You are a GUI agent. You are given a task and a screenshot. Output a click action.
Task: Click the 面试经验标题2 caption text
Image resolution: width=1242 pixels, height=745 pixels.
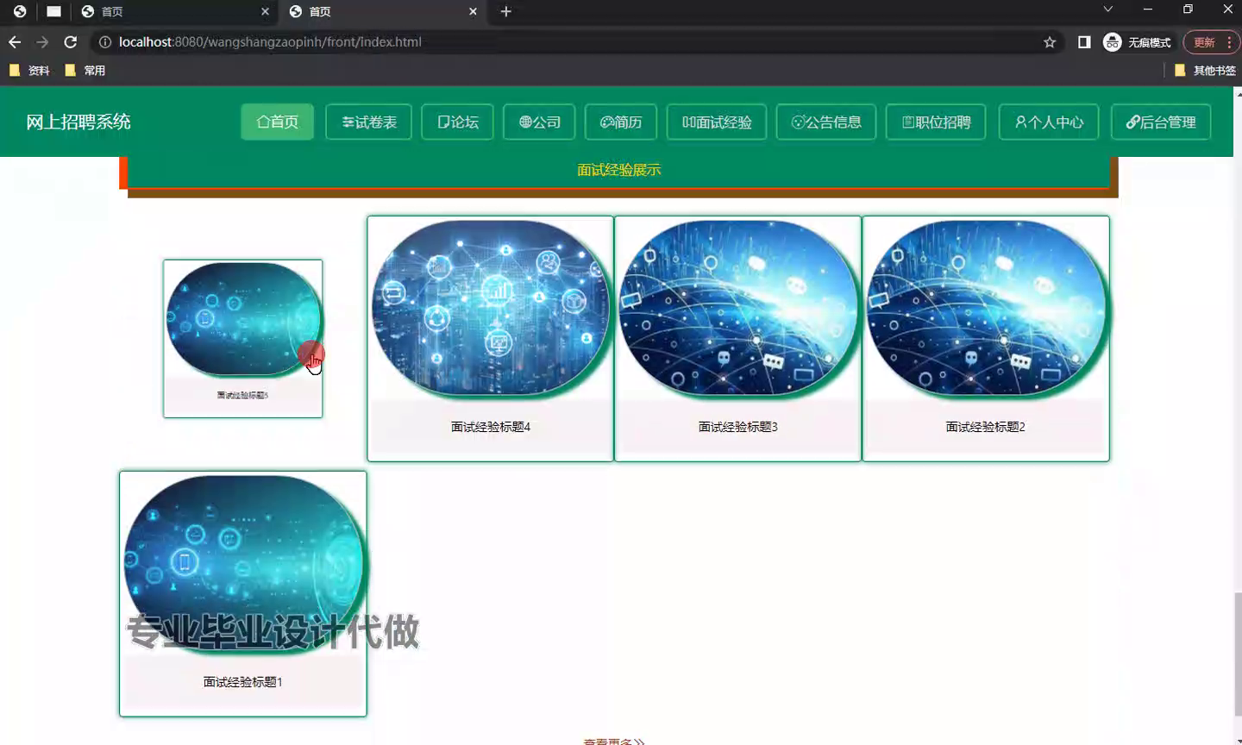986,427
